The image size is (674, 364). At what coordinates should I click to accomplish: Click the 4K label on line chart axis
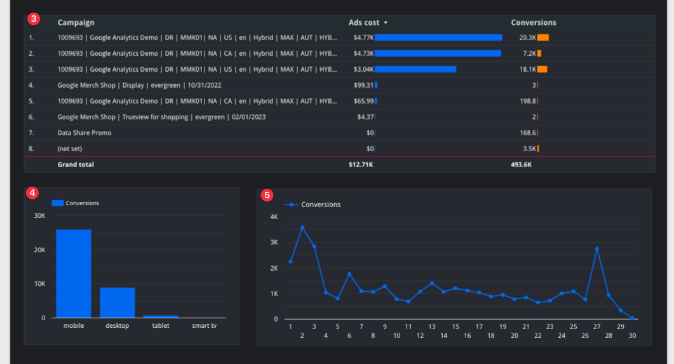click(x=274, y=217)
